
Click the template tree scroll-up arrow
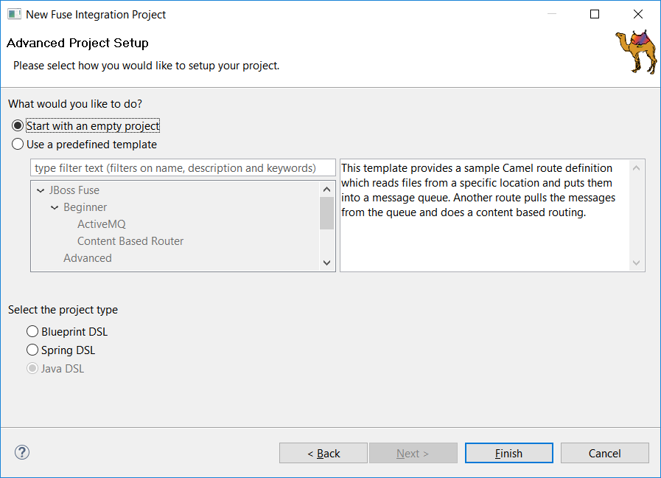(327, 189)
